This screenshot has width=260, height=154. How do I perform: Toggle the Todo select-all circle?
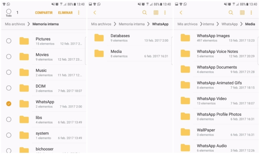[9, 12]
